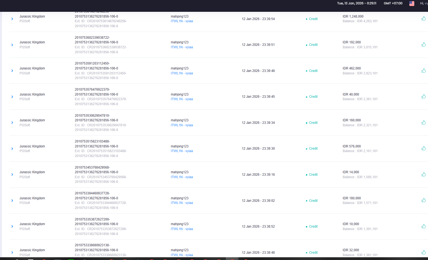Click Credit status on 23:39:34 row
The image size is (428, 260).
[313, 123]
